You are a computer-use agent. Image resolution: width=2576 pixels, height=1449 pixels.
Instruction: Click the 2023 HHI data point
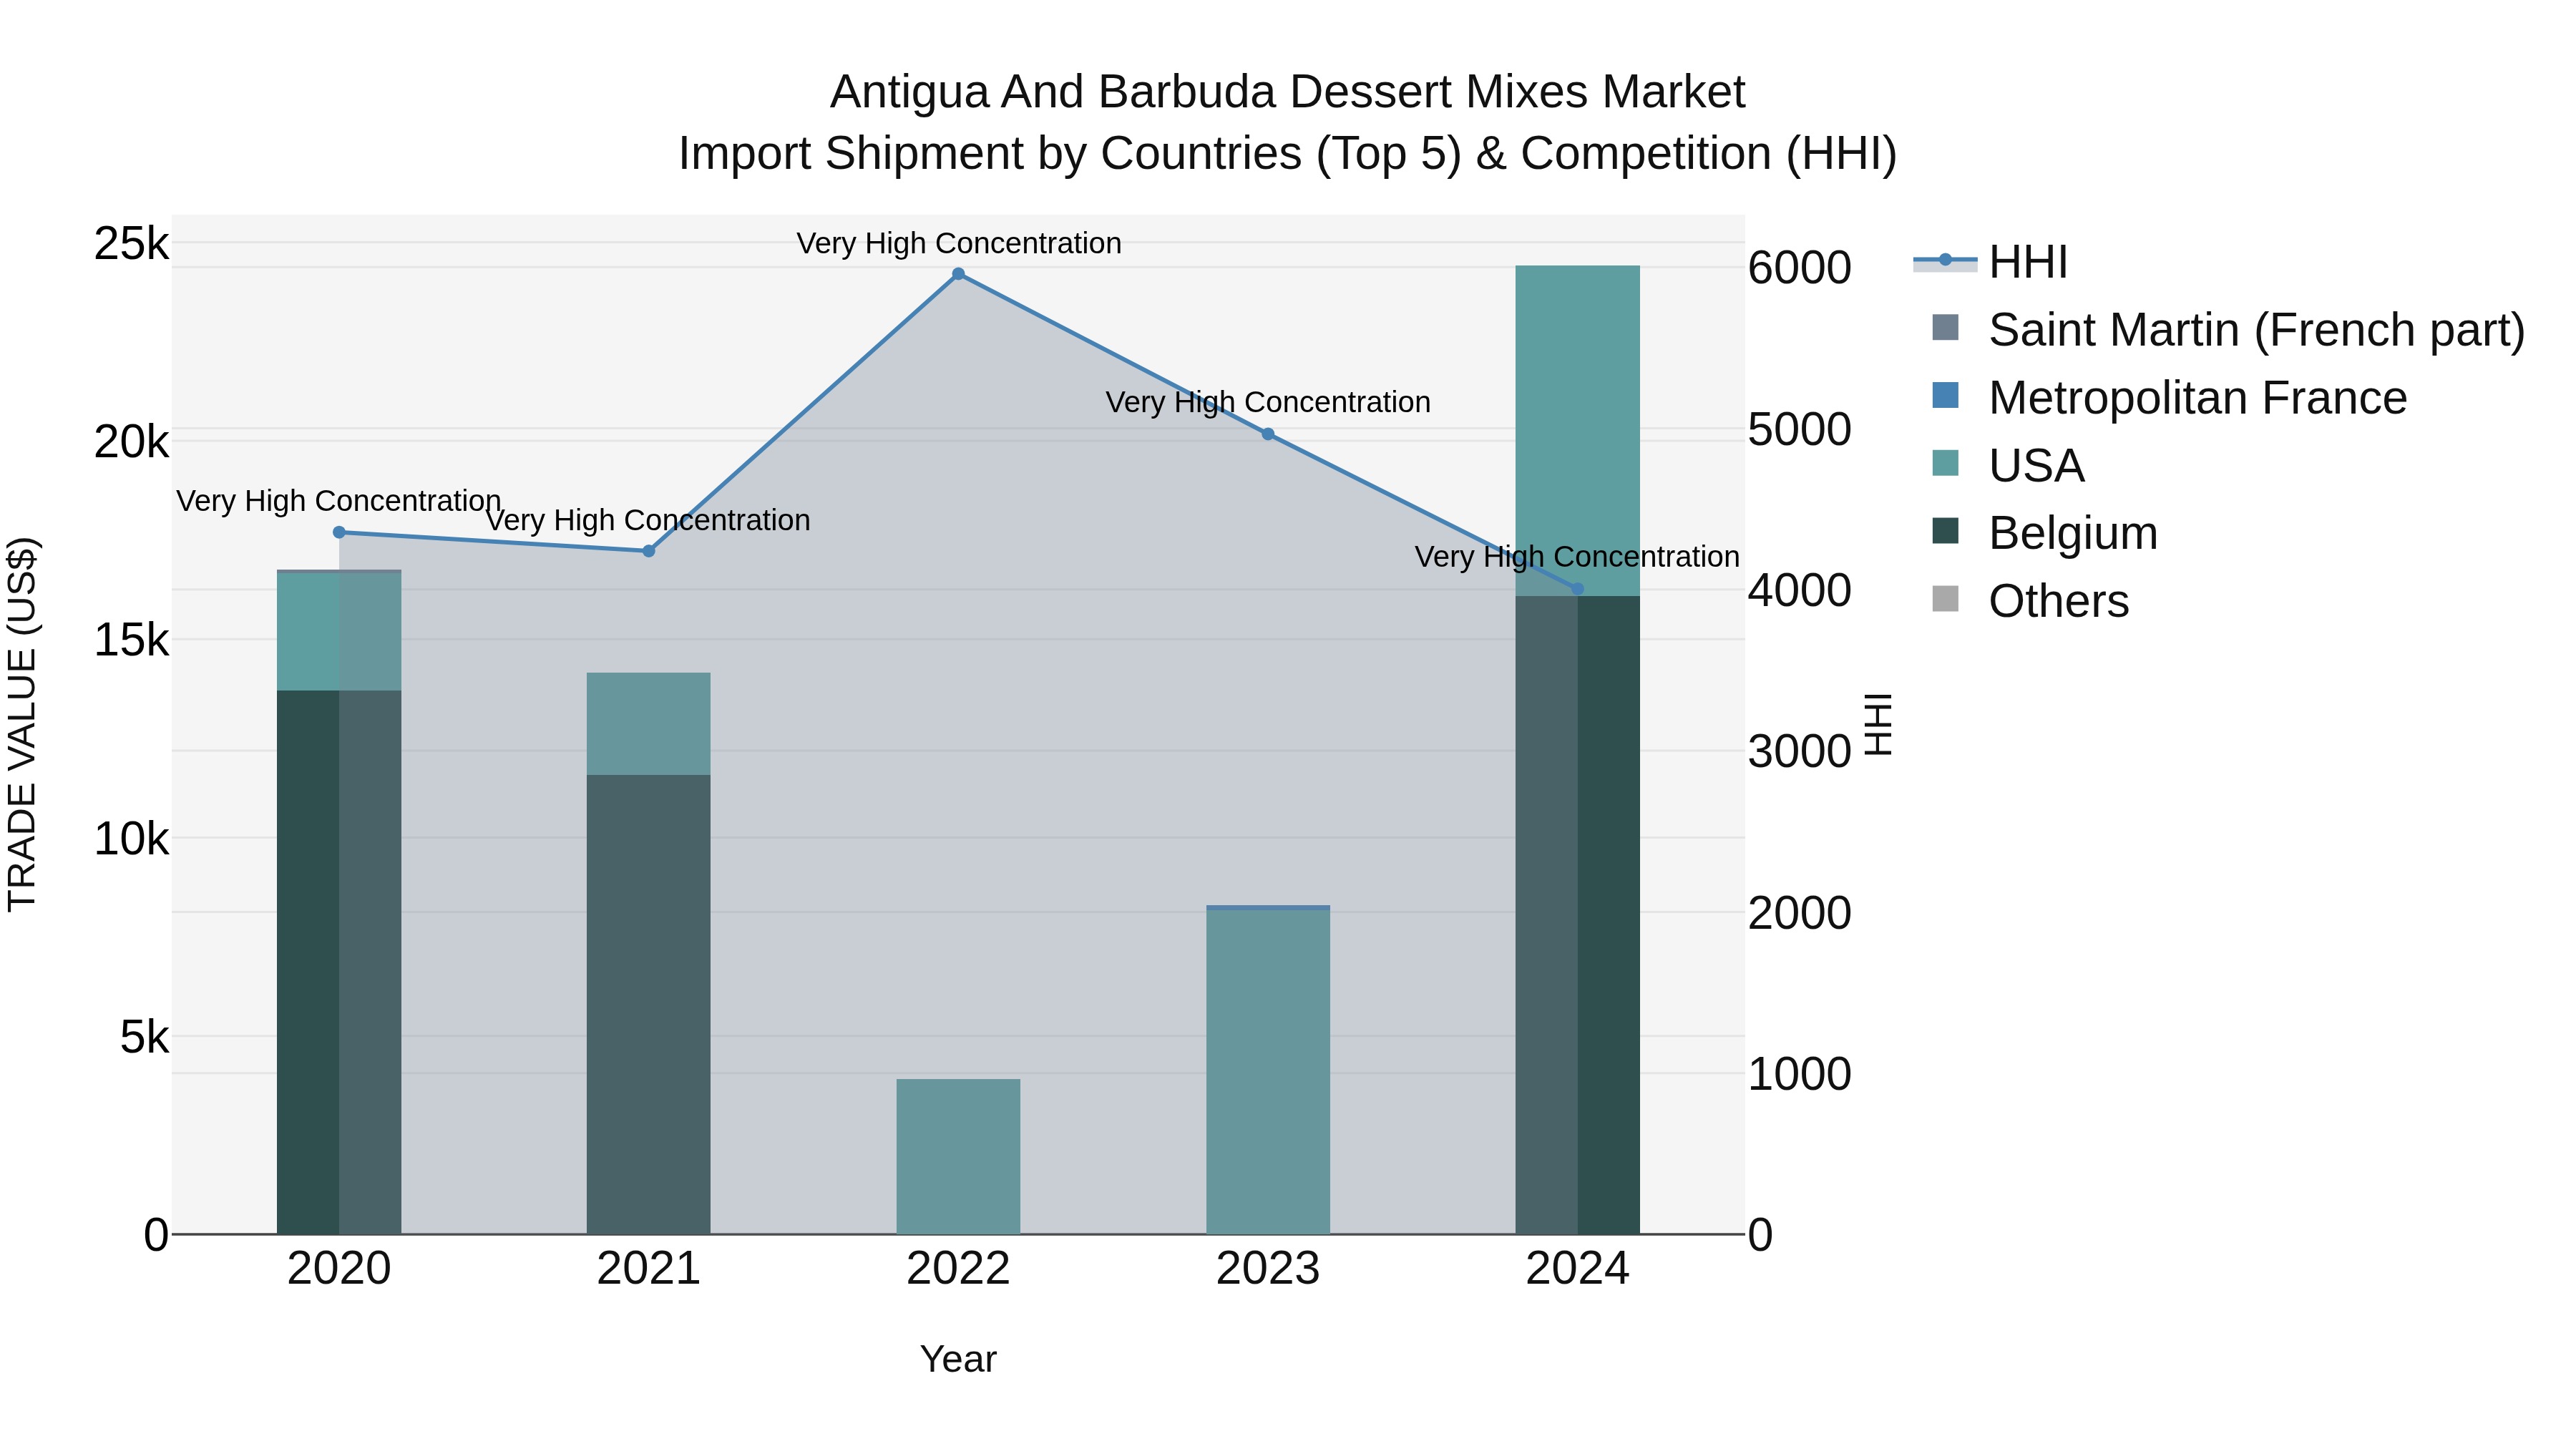(x=1268, y=434)
